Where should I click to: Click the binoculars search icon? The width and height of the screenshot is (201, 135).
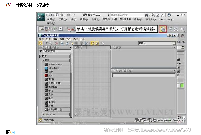[x=146, y=15]
